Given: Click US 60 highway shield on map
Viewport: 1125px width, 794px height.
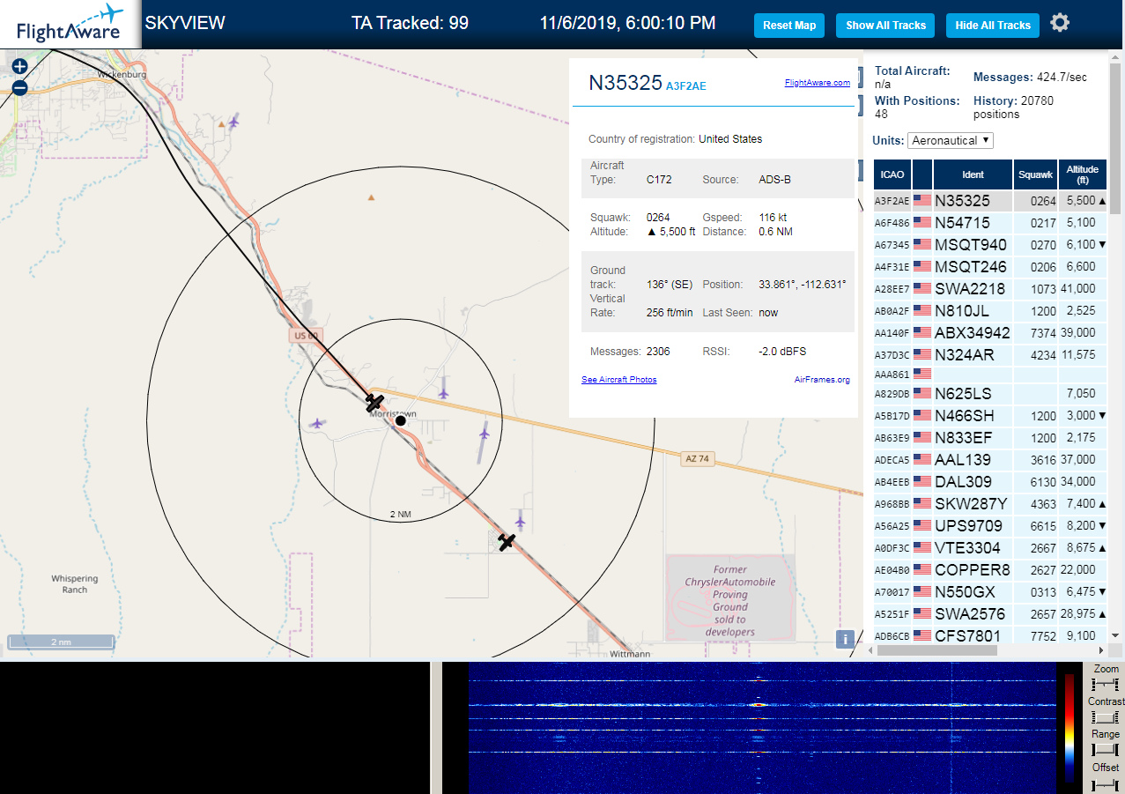Looking at the screenshot, I should (306, 337).
